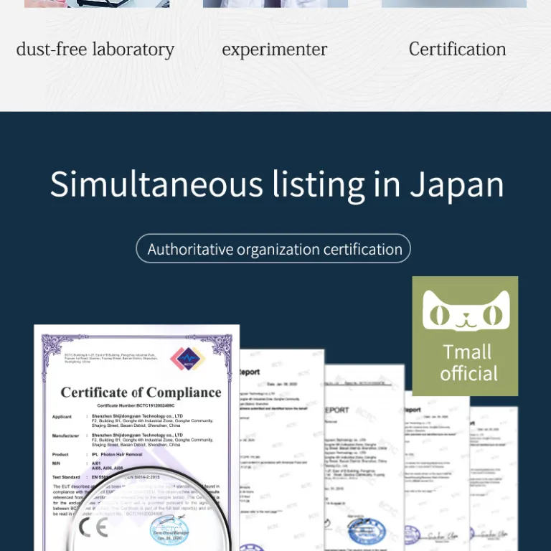Click the 'Applicant' field label on the certificate
Viewport: 551px width, 551px height.
click(x=62, y=417)
